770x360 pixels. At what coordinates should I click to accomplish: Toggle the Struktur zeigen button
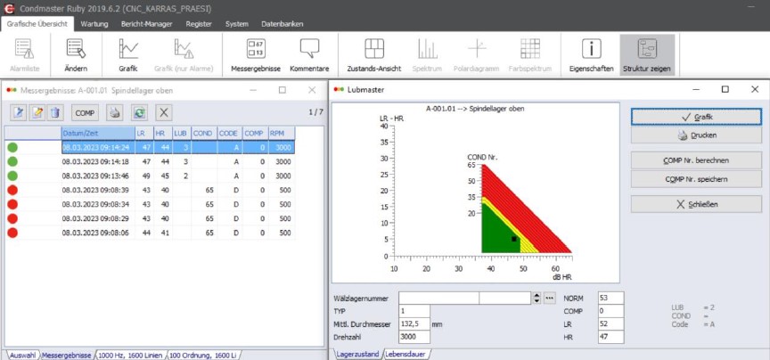click(x=648, y=53)
